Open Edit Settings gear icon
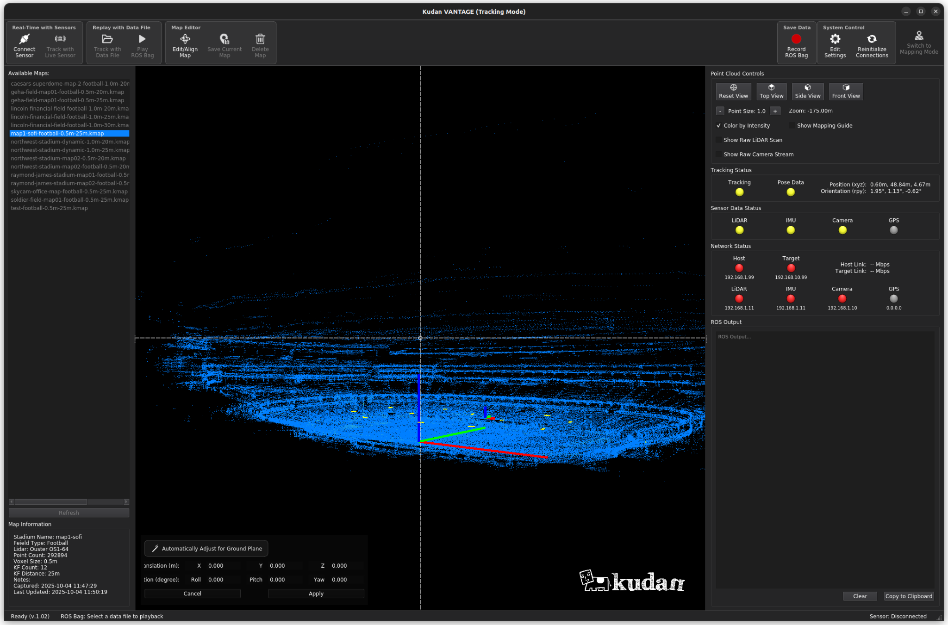 pyautogui.click(x=835, y=39)
